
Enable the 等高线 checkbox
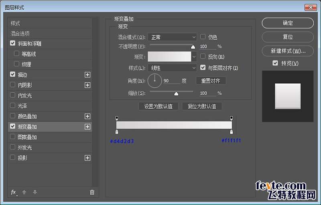16,54
